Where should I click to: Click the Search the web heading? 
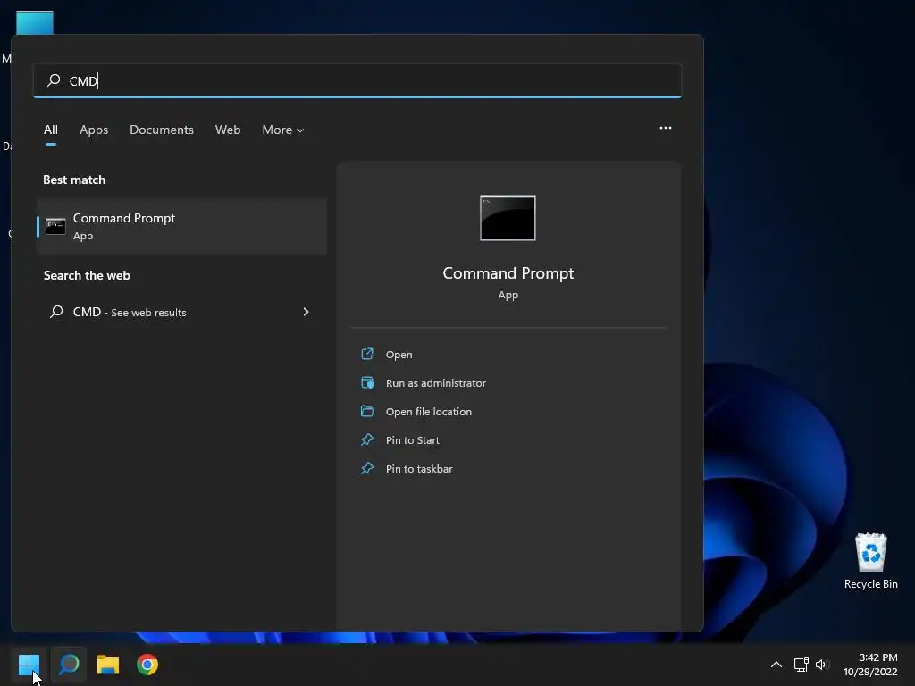point(87,275)
